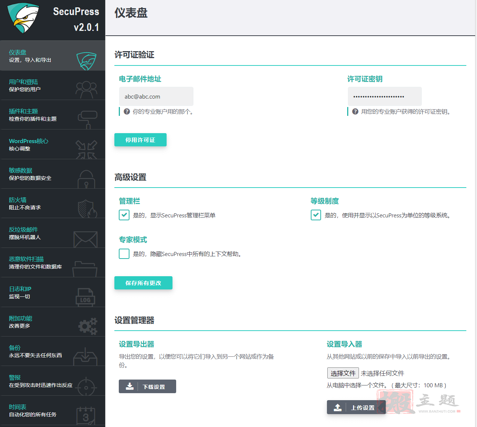
Task: Click the users group icon
Action: click(86, 90)
